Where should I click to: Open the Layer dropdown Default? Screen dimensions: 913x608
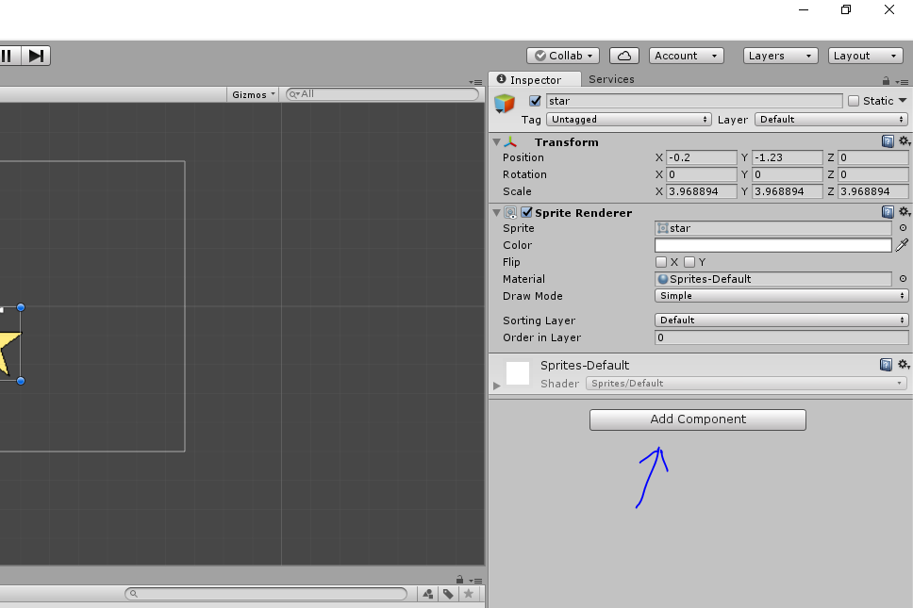832,120
